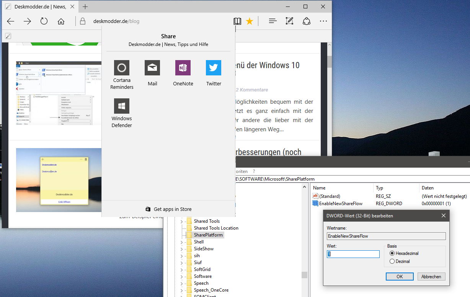
Task: Expand the Speech_OneCore registry key
Action: pos(181,290)
